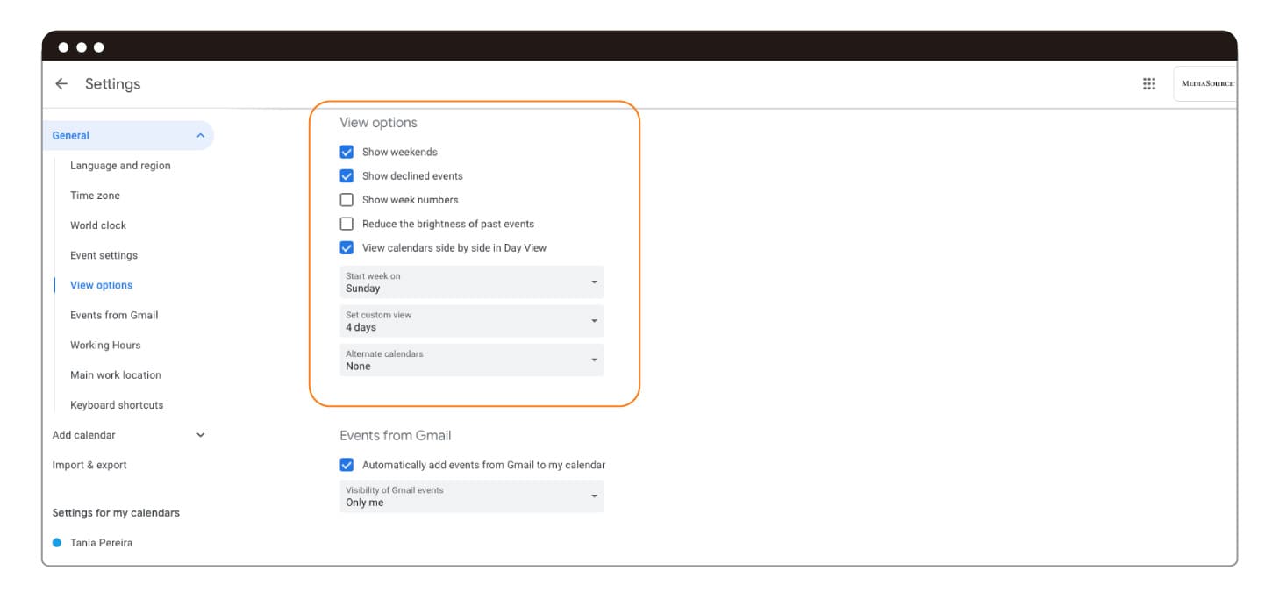
Task: Click the MediaSource account logo
Action: coord(1206,84)
